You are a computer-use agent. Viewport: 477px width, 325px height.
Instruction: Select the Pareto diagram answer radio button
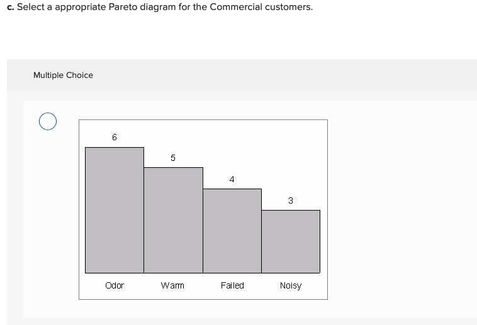coord(48,121)
